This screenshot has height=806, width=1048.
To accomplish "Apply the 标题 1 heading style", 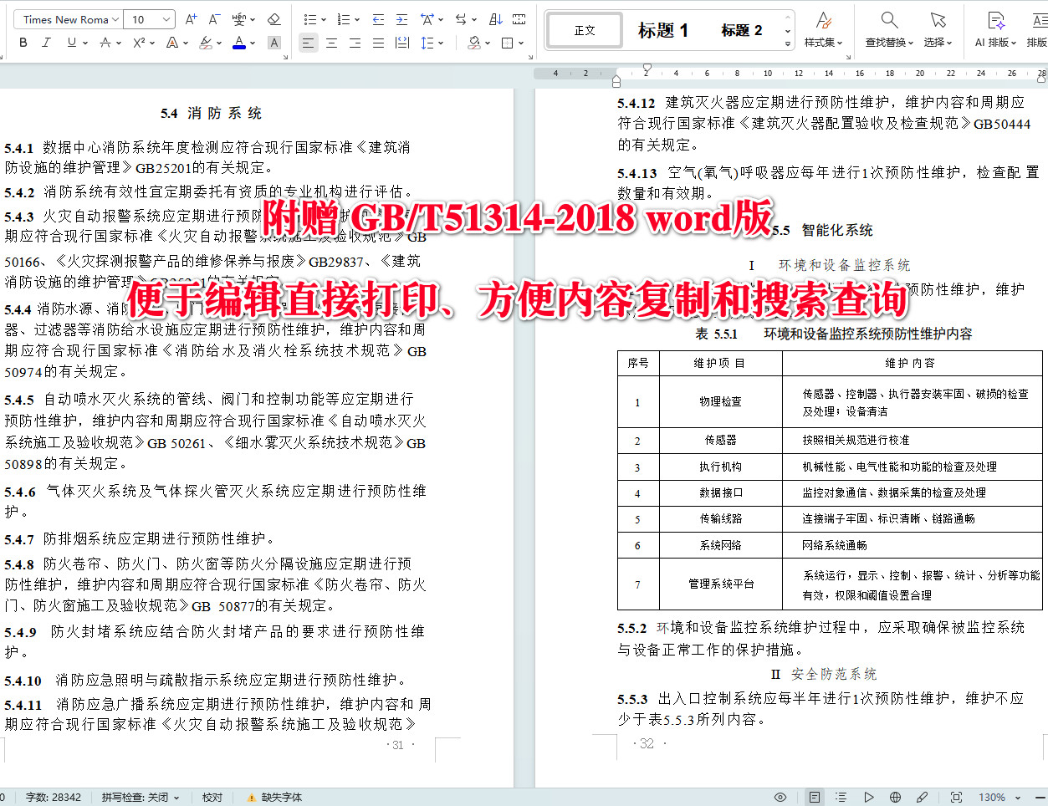I will point(663,30).
